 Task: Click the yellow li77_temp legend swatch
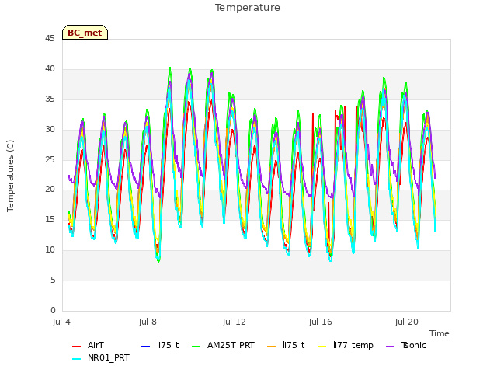click(x=321, y=347)
